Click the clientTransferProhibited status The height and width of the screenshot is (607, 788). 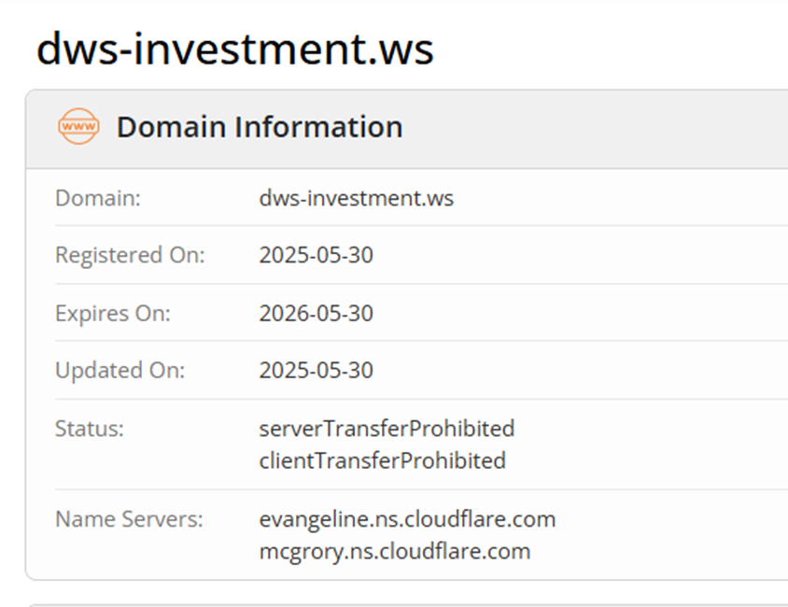pos(383,460)
